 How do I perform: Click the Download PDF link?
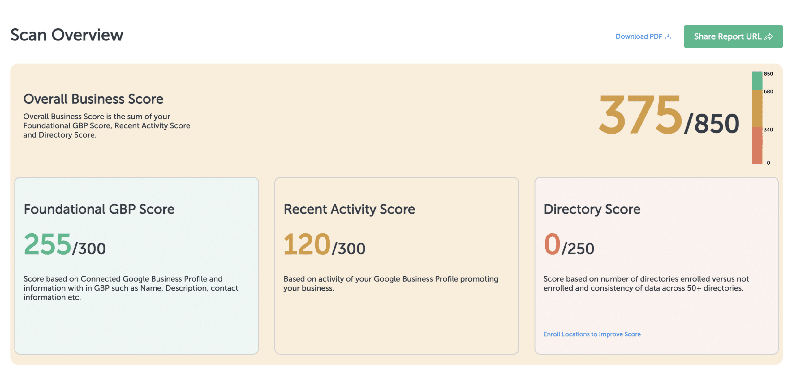coord(643,36)
